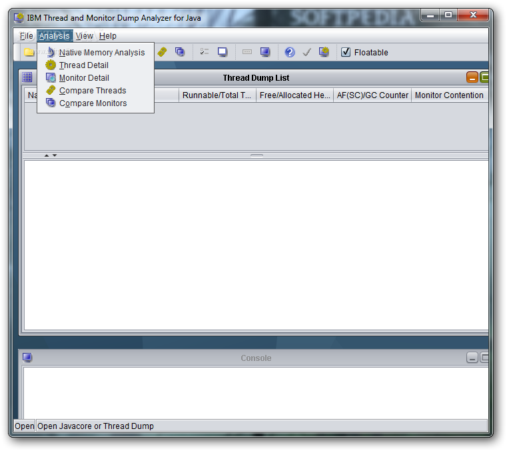Click the monitor-with-gear toolbar icon

click(324, 52)
